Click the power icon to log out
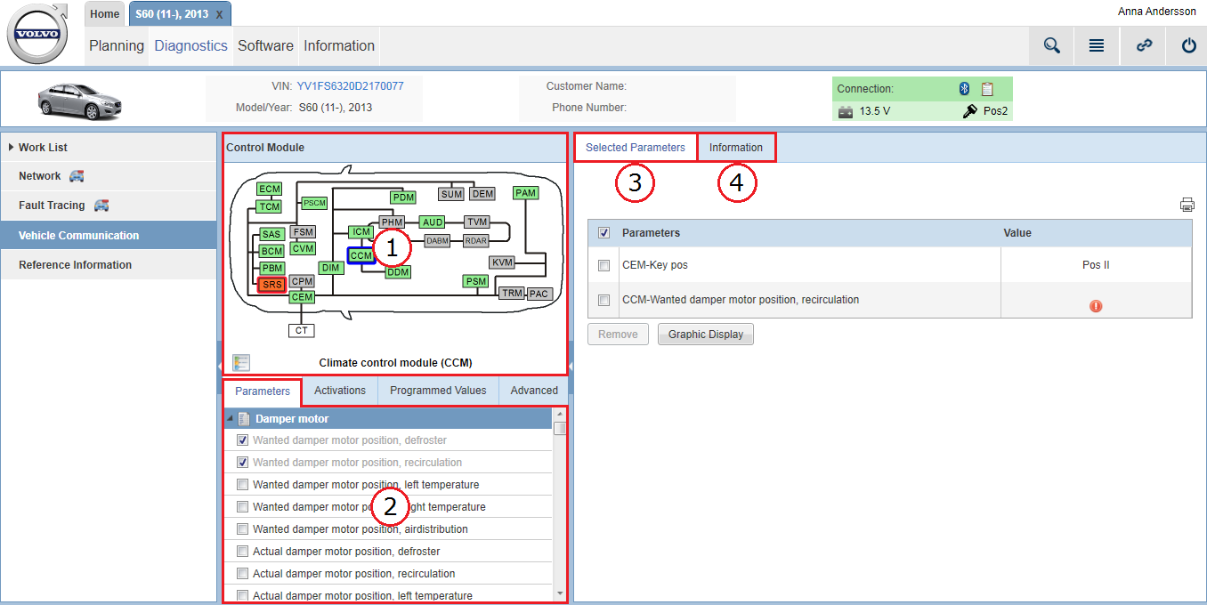 click(x=1188, y=46)
